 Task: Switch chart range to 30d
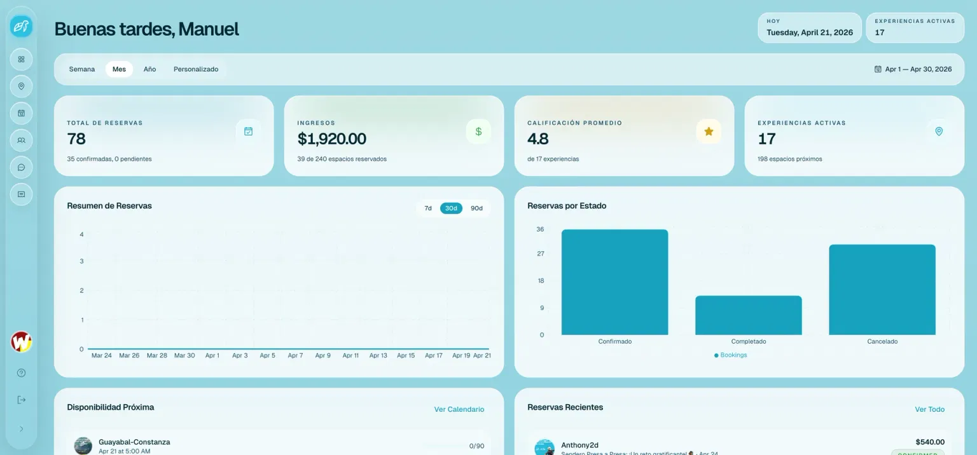pos(451,208)
